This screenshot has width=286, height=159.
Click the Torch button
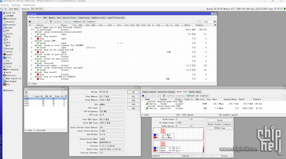[219, 121]
